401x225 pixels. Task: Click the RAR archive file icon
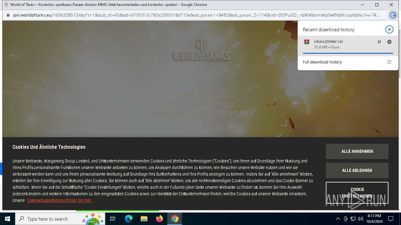(x=307, y=42)
